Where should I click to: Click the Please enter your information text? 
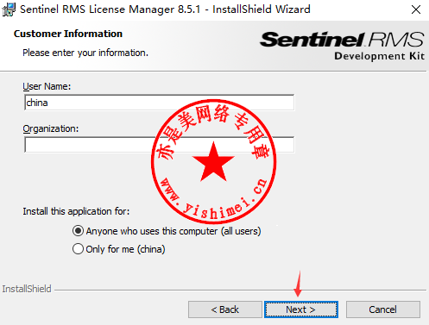pos(85,53)
